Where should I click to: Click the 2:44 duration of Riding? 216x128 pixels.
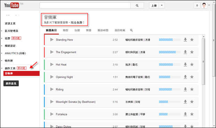115,89
